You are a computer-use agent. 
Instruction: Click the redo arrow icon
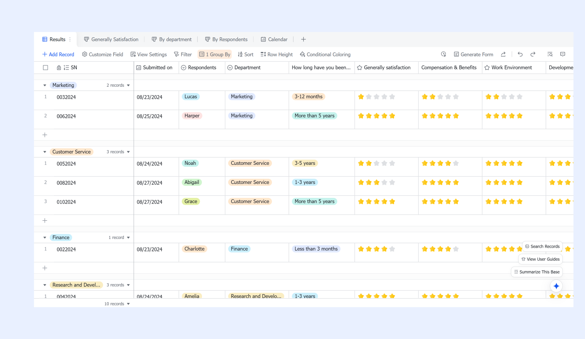(x=533, y=54)
